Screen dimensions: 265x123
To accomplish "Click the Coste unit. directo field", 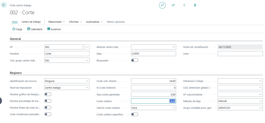I will tap(153, 81).
